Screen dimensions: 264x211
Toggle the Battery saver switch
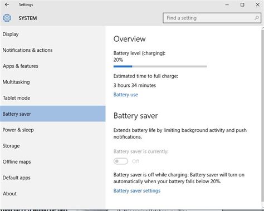point(121,161)
